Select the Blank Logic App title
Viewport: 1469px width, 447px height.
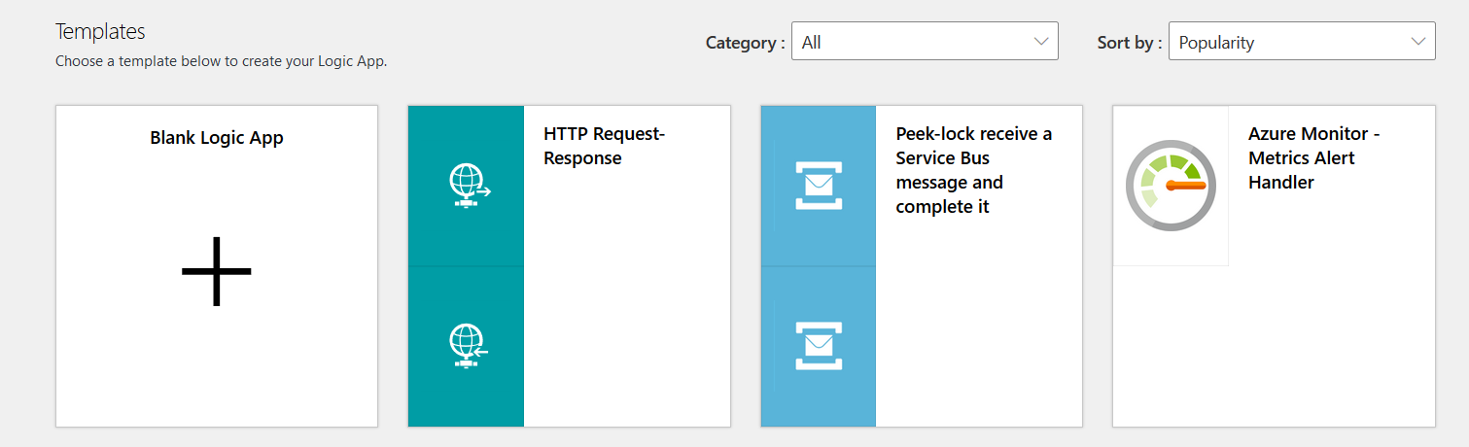click(x=216, y=138)
